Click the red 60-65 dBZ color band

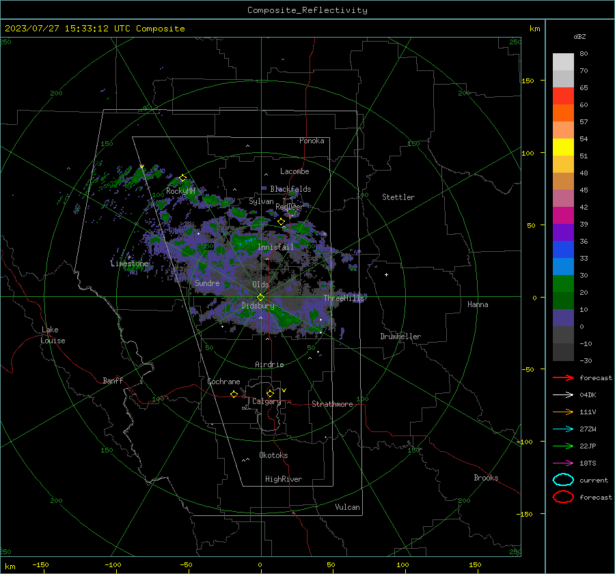[x=563, y=96]
